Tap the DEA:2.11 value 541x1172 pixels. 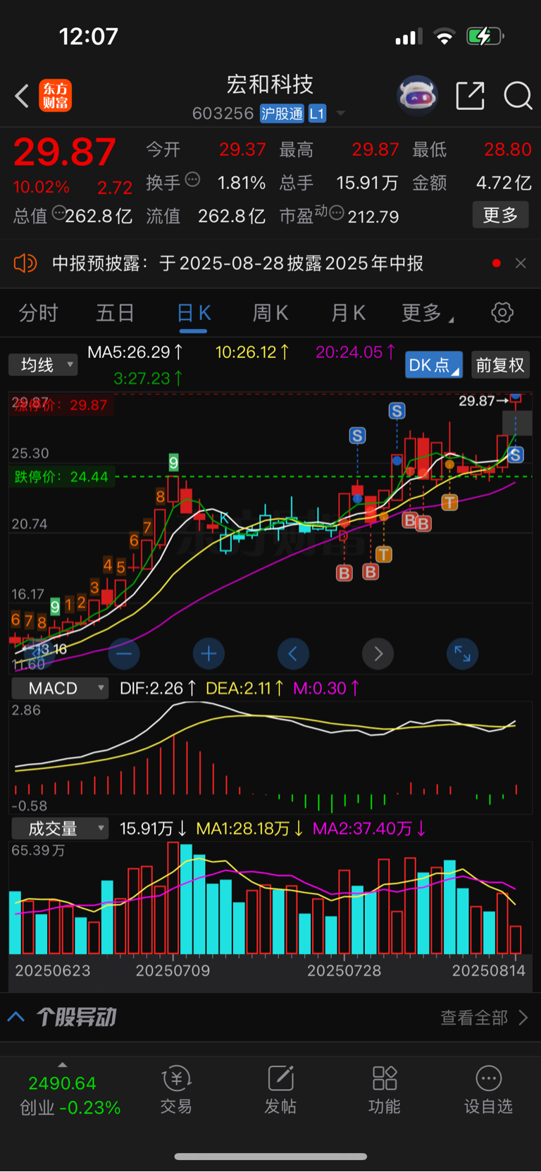245,688
